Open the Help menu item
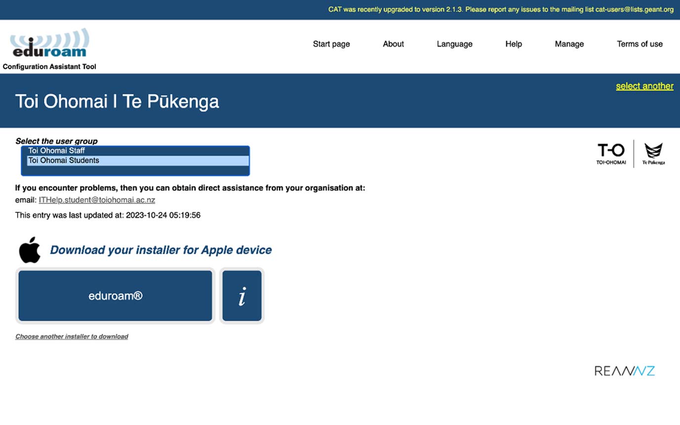 point(514,44)
